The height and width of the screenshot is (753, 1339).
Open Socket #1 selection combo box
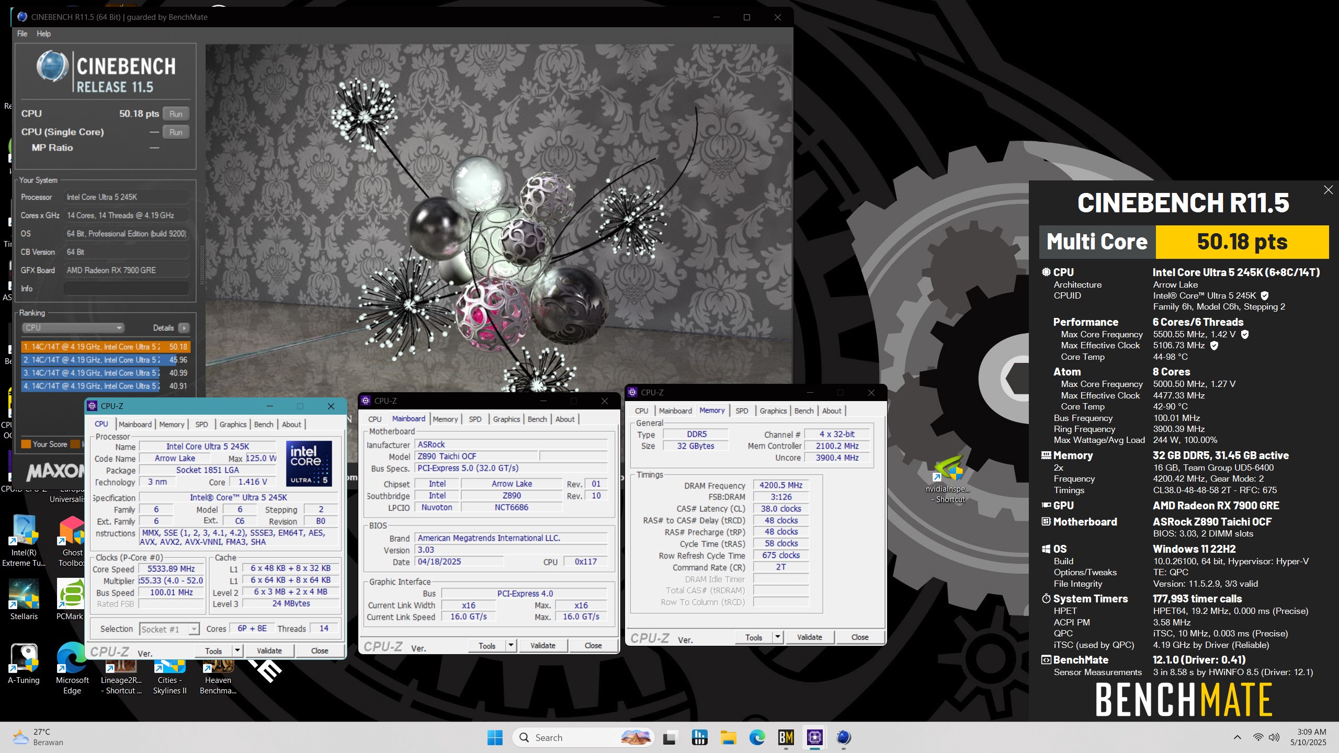point(169,629)
